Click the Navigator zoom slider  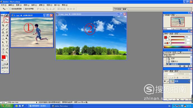pyautogui.click(x=181, y=29)
